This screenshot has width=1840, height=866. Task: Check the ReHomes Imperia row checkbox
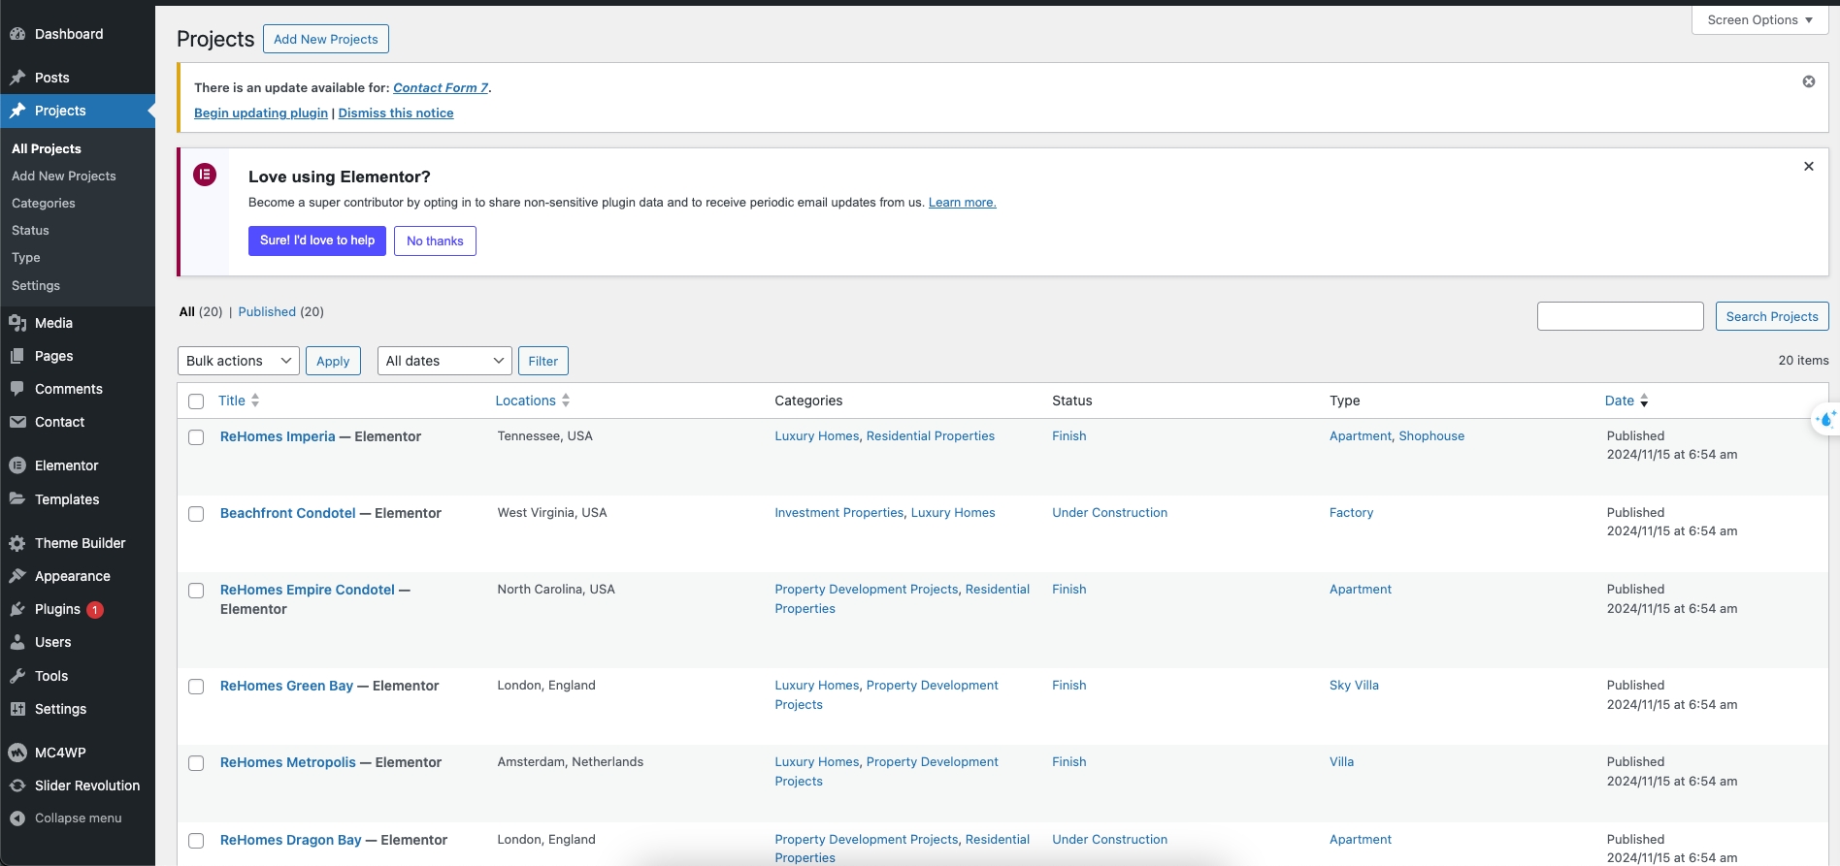pyautogui.click(x=196, y=437)
